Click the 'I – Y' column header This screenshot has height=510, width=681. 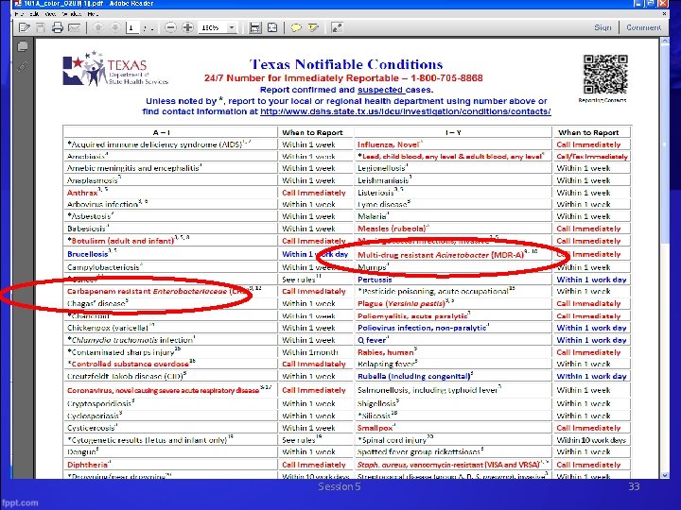pyautogui.click(x=453, y=133)
